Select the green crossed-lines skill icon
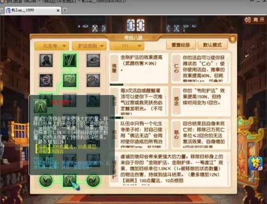The image size is (267, 204). (x=70, y=60)
